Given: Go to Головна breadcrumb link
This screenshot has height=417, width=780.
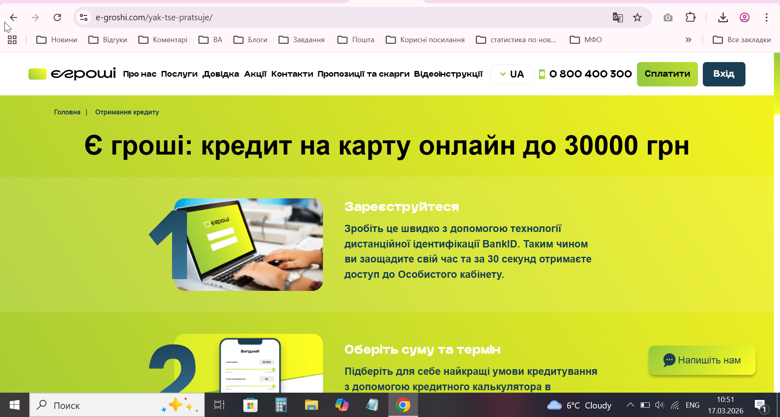Looking at the screenshot, I should (67, 112).
